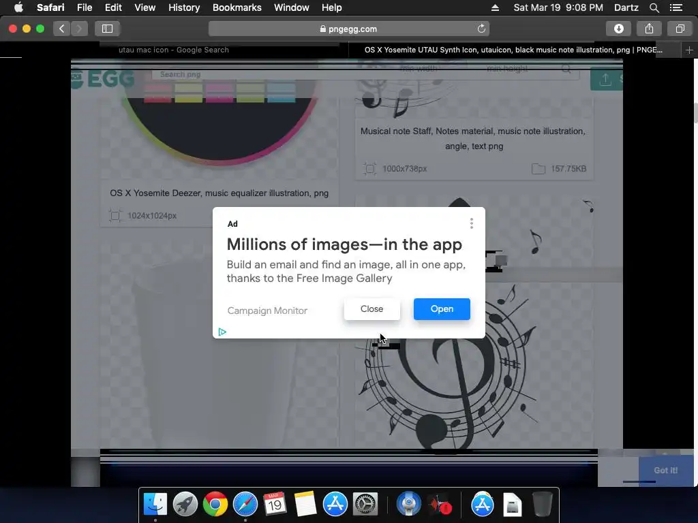Click Safari compass icon in Dock
The width and height of the screenshot is (698, 523).
tap(245, 505)
